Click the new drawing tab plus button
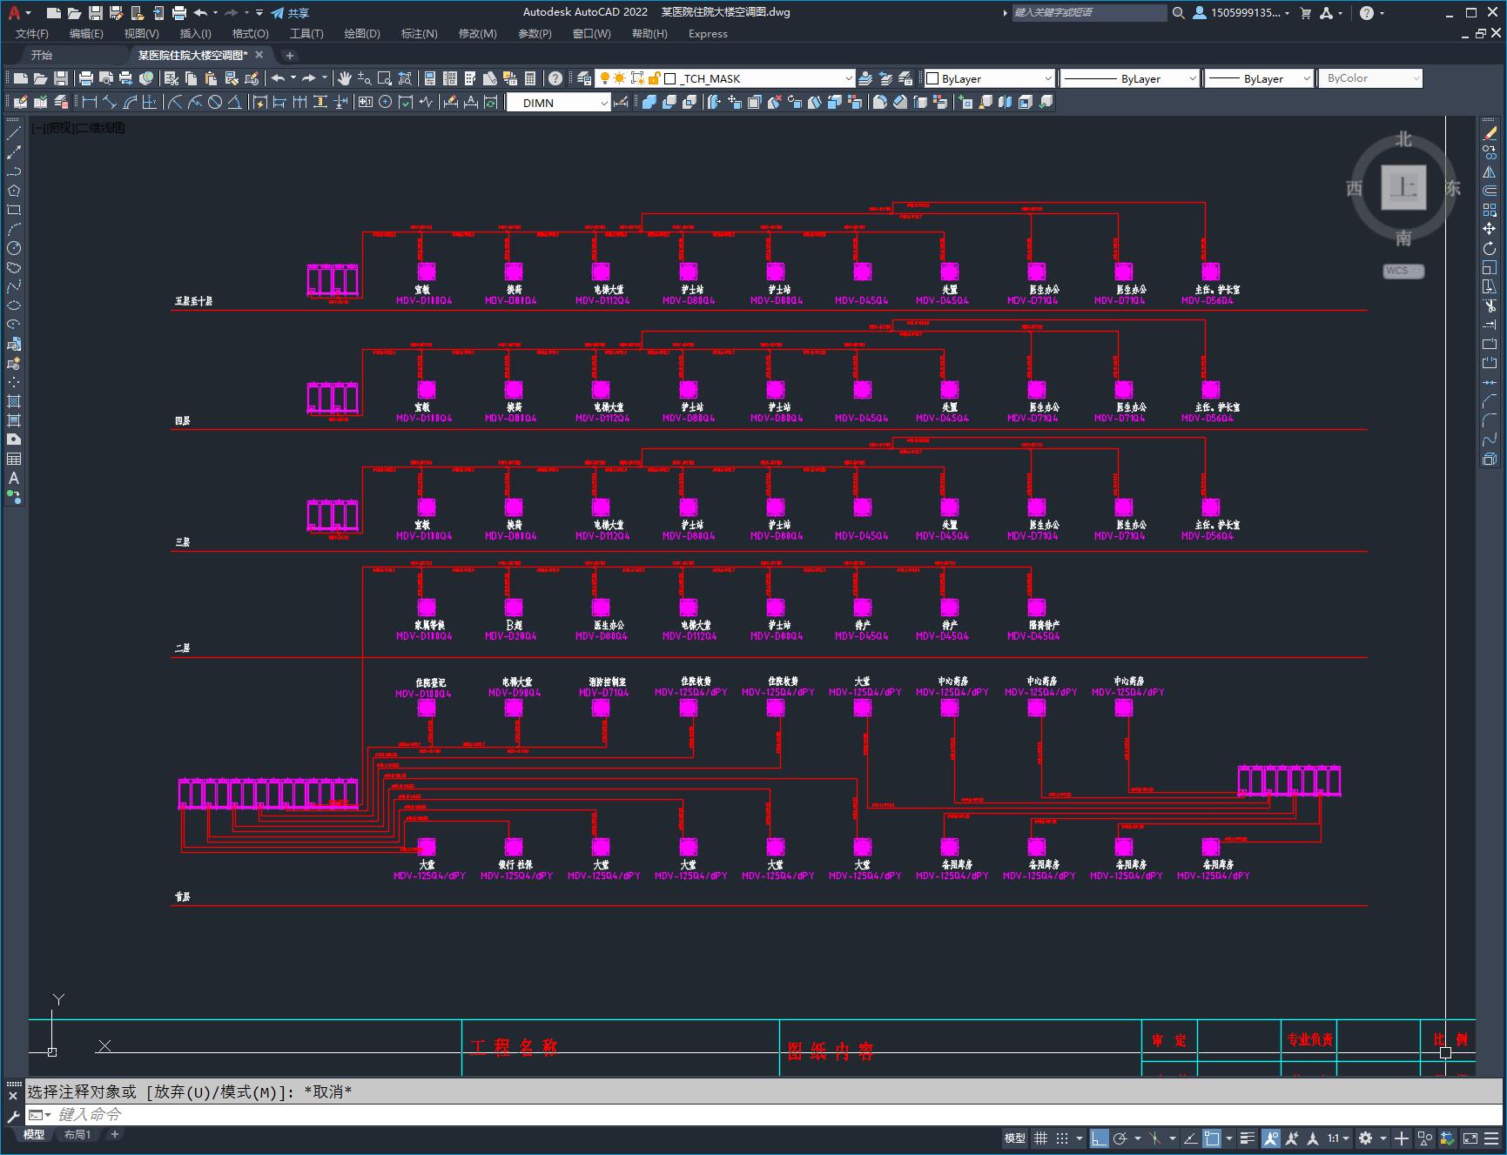The height and width of the screenshot is (1155, 1507). [x=290, y=55]
